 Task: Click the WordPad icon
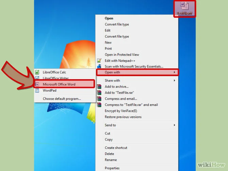coord(37,90)
